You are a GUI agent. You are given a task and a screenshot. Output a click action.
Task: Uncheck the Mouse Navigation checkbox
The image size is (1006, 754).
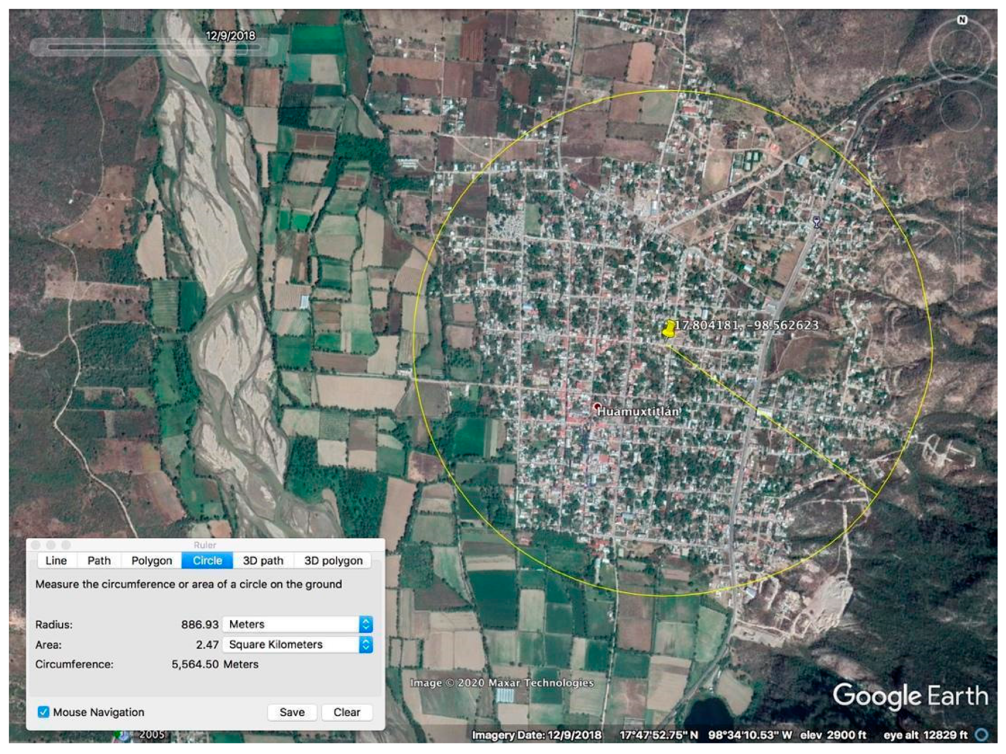click(x=43, y=712)
